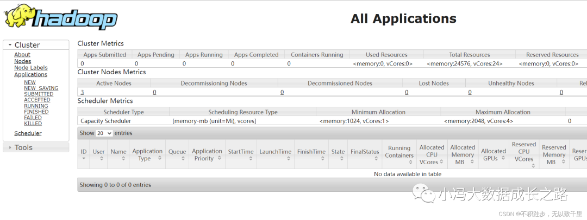Image resolution: width=587 pixels, height=220 pixels.
Task: Open the About link in sidebar
Action: click(x=22, y=55)
